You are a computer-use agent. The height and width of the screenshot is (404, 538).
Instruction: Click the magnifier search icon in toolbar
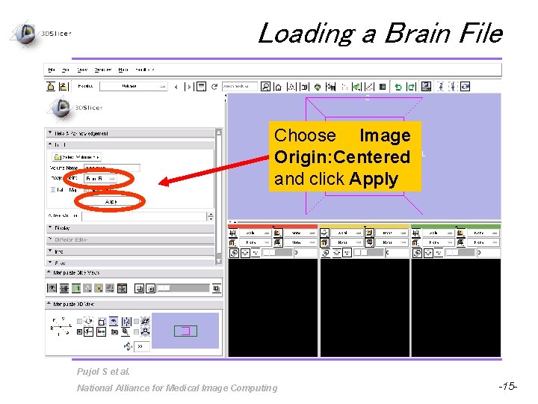[x=265, y=87]
